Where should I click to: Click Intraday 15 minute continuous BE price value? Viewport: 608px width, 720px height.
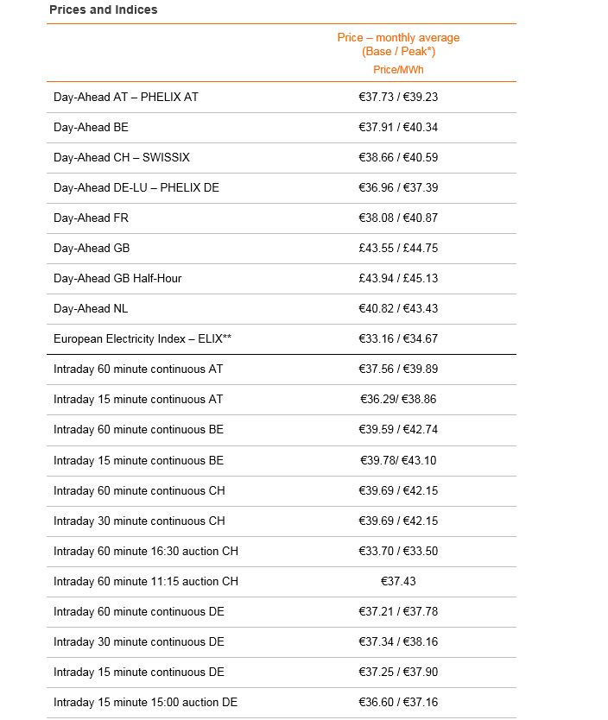tap(398, 460)
